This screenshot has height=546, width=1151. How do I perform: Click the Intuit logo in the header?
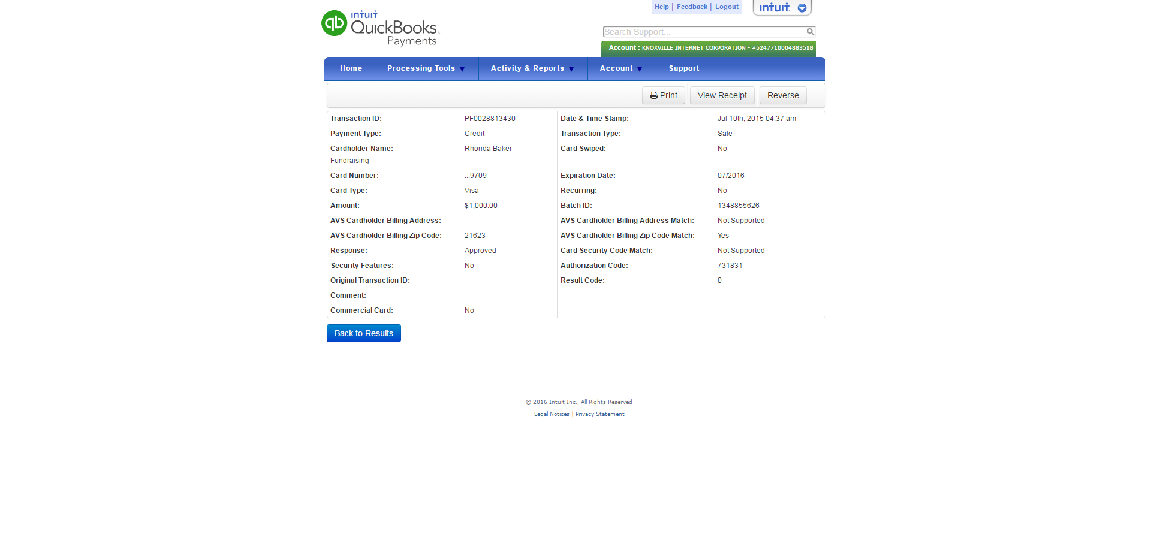coord(775,8)
